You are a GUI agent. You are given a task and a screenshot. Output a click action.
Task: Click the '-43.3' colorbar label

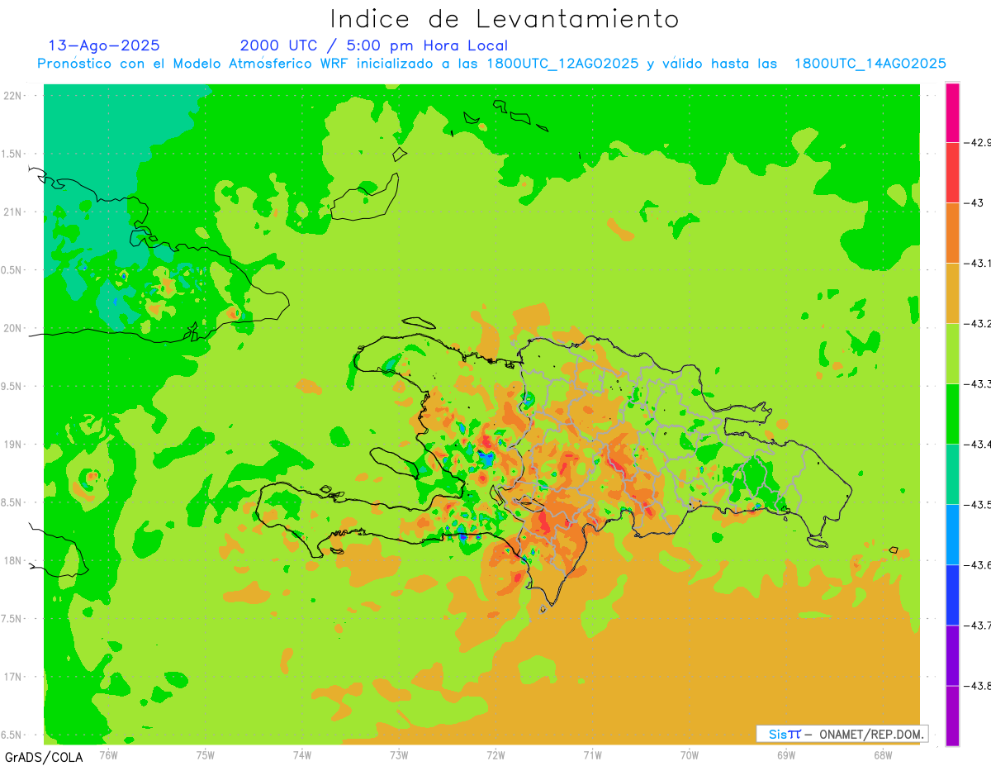pyautogui.click(x=979, y=383)
